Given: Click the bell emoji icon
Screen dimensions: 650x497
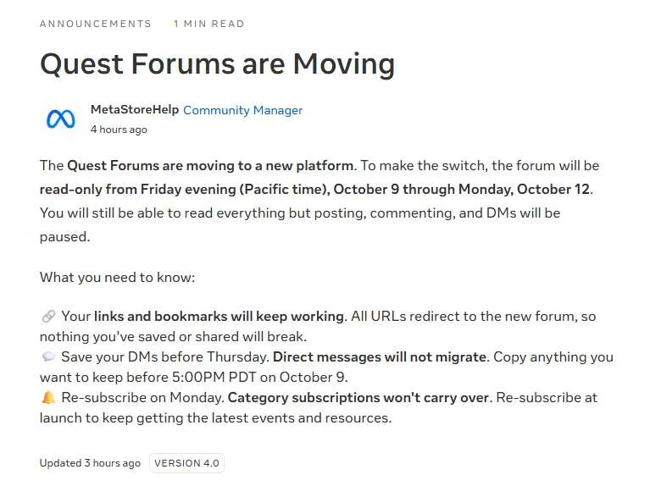Looking at the screenshot, I should (x=48, y=398).
